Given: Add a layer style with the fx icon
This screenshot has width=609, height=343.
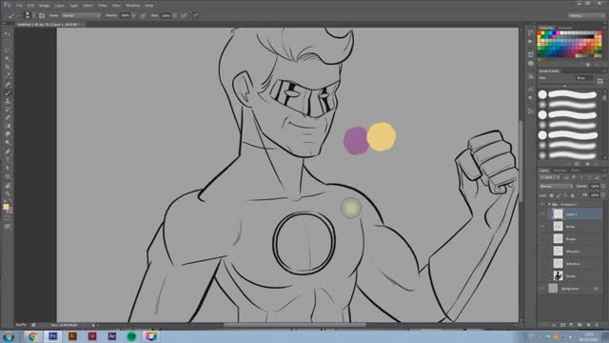Looking at the screenshot, I should click(x=554, y=325).
